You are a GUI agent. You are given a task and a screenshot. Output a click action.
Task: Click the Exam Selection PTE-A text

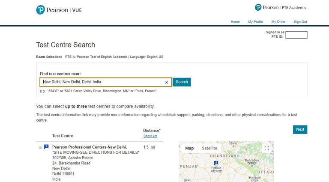pos(99,57)
